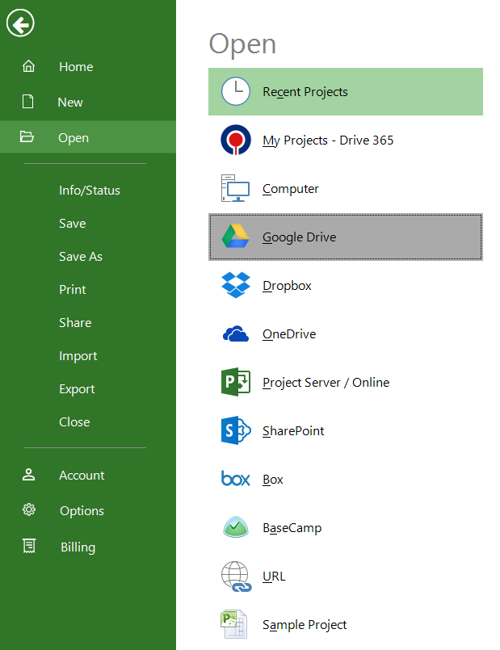This screenshot has height=650, width=500.
Task: Click the Computer monitor icon
Action: [x=236, y=188]
